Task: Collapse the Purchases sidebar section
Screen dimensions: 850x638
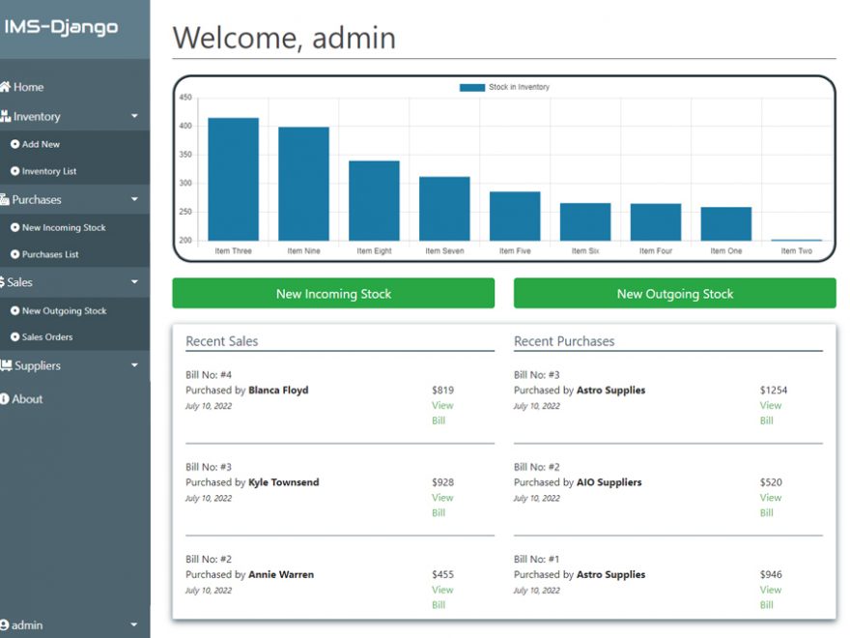Action: tap(135, 199)
